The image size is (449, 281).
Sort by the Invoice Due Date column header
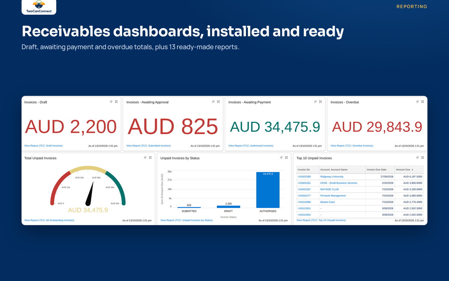click(x=380, y=170)
